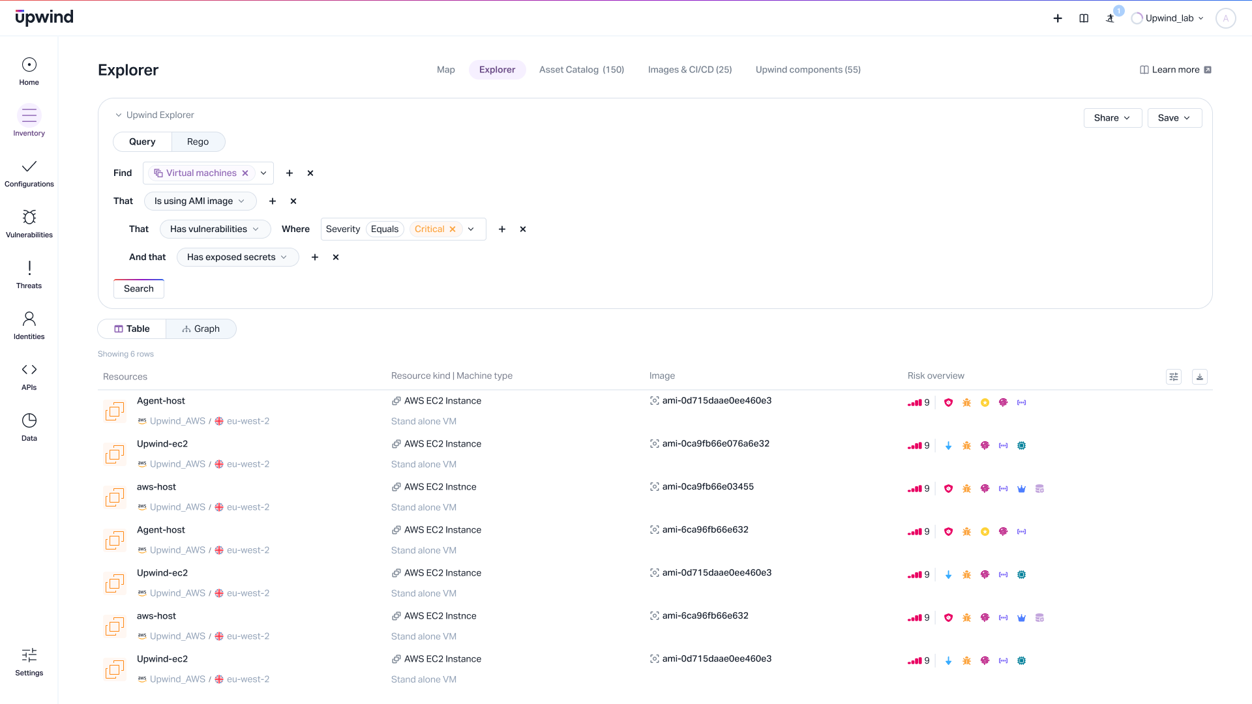Add condition to Severity filter row

(x=502, y=229)
